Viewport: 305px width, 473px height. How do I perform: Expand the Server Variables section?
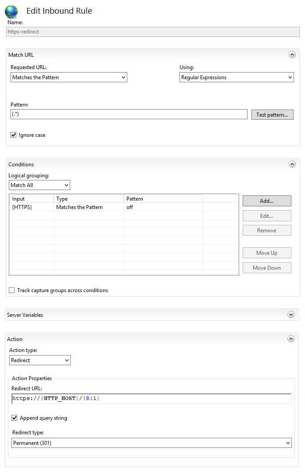(x=291, y=315)
